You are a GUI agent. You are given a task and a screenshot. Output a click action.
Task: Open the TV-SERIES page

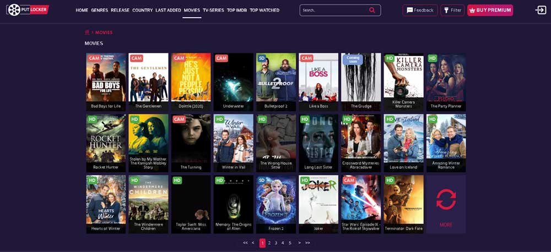click(213, 10)
